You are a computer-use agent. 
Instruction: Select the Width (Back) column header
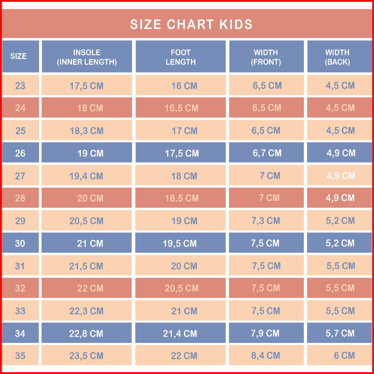pos(337,57)
